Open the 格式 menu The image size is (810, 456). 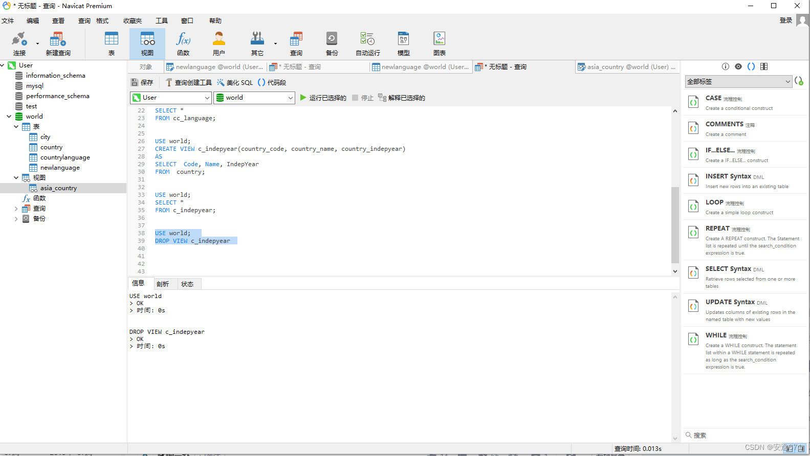tap(102, 21)
